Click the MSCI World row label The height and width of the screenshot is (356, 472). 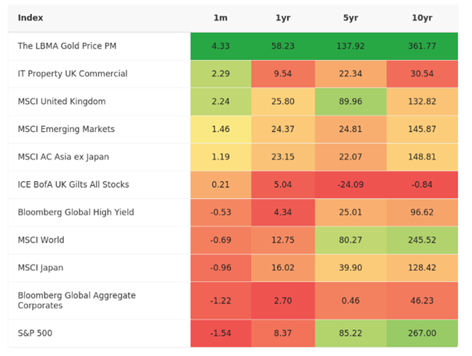pyautogui.click(x=41, y=240)
